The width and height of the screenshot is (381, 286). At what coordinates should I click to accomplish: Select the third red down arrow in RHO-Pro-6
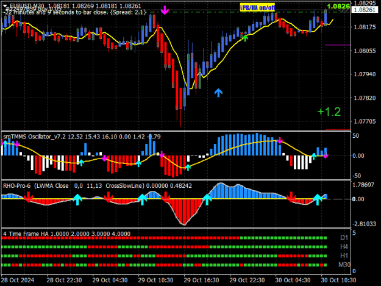point(166,197)
